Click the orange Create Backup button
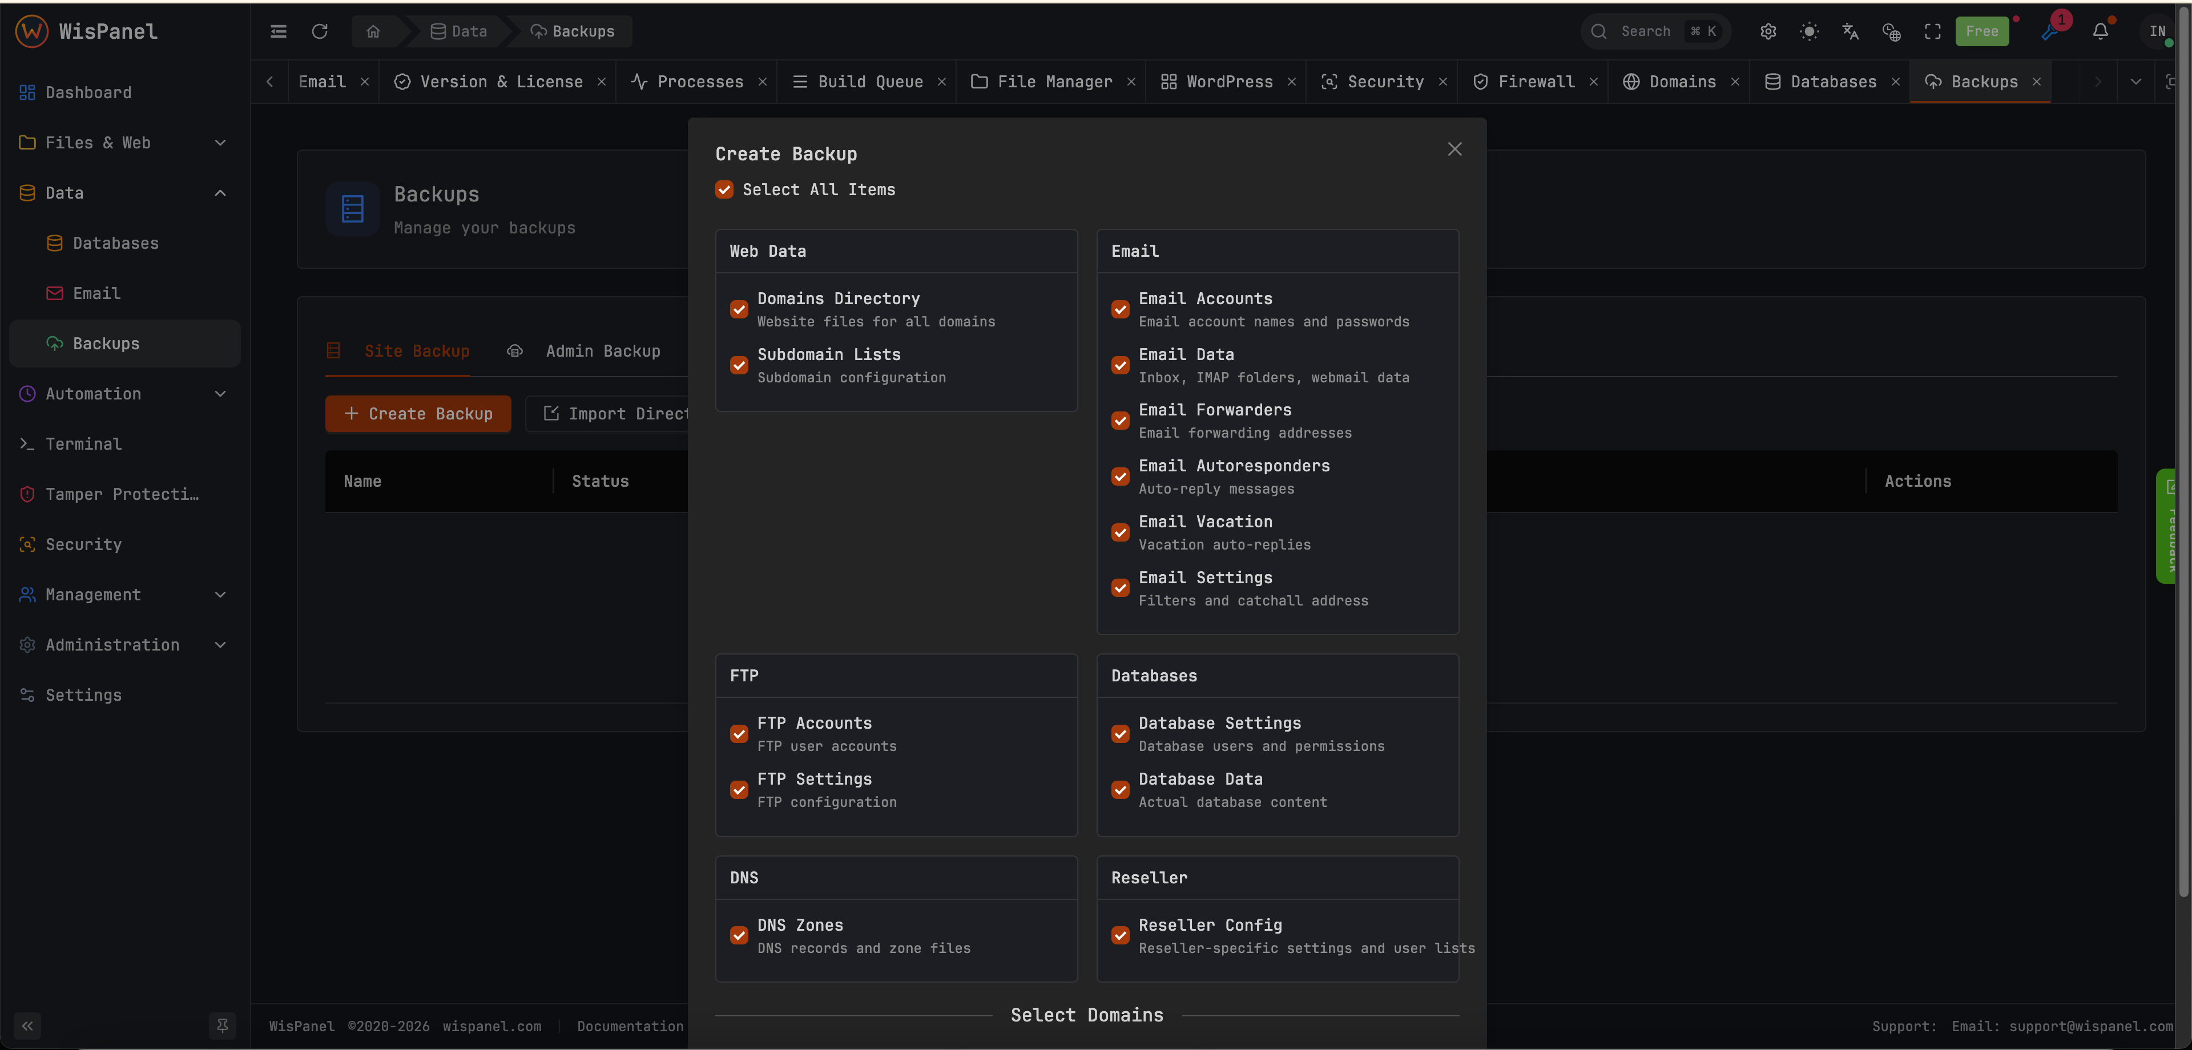The image size is (2192, 1050). click(418, 414)
